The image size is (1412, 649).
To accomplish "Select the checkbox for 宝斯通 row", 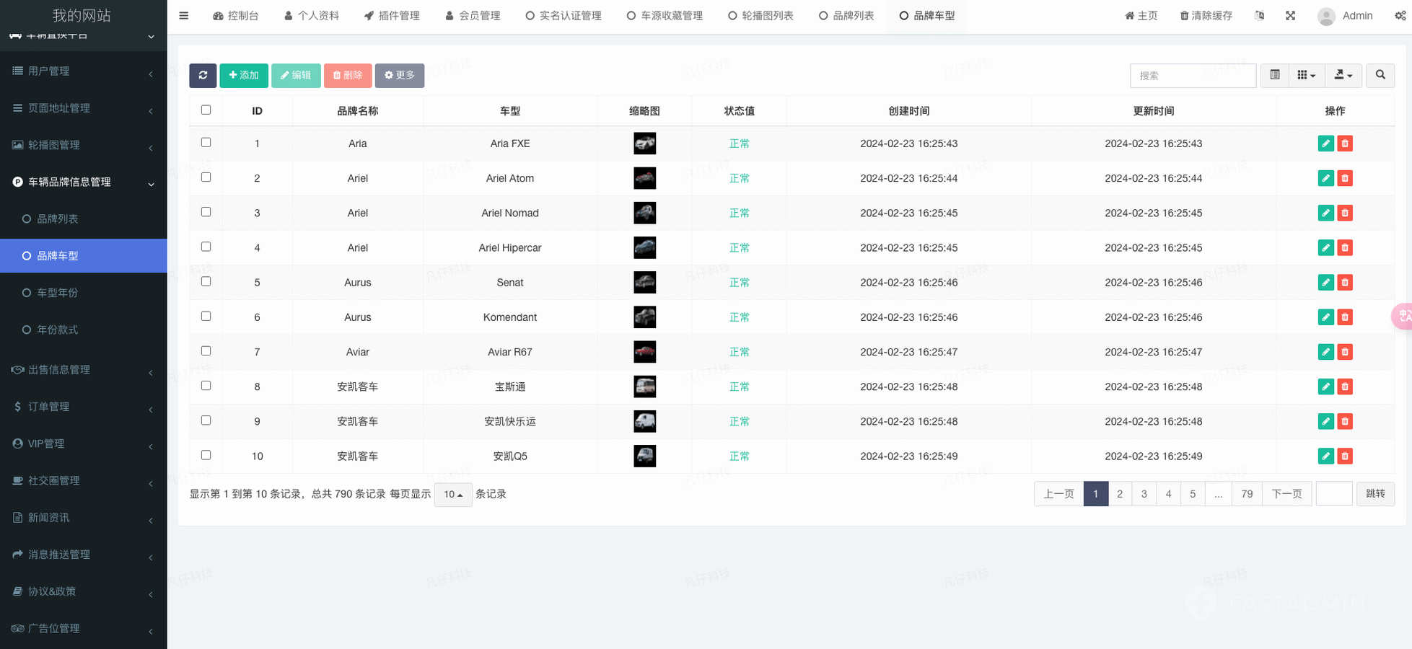I will [206, 386].
